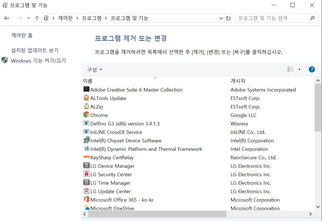
Task: Click 프로그램 in the breadcrumb
Action: pyautogui.click(x=91, y=18)
